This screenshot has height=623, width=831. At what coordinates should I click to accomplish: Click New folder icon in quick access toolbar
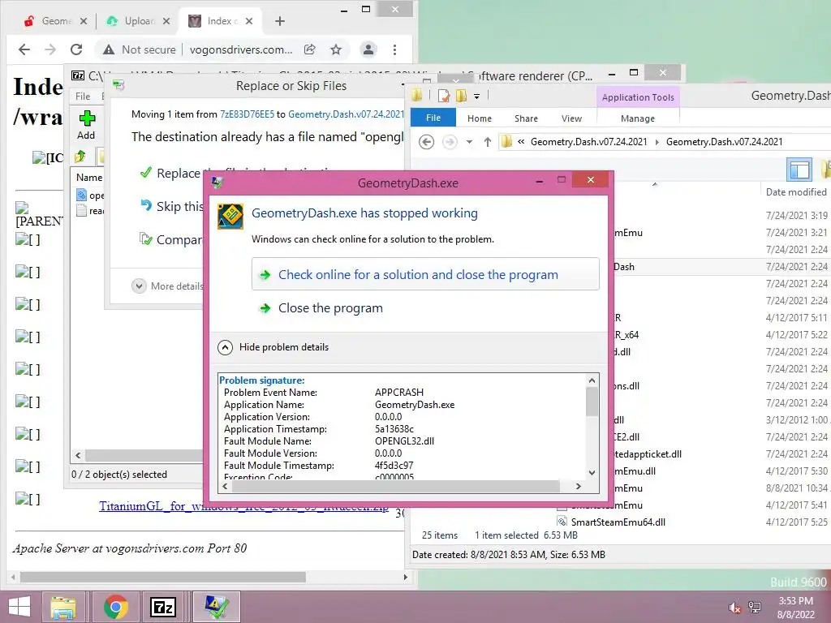coord(461,96)
